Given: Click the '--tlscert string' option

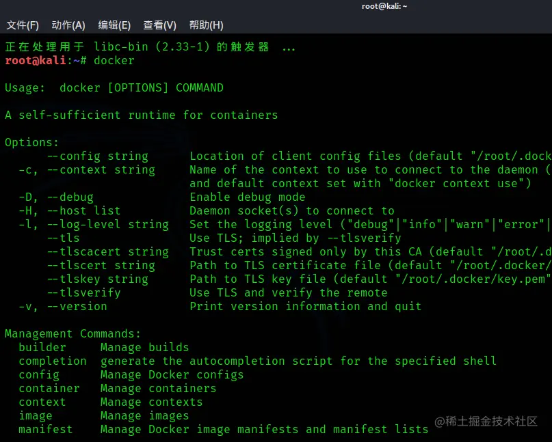Looking at the screenshot, I should (101, 266).
